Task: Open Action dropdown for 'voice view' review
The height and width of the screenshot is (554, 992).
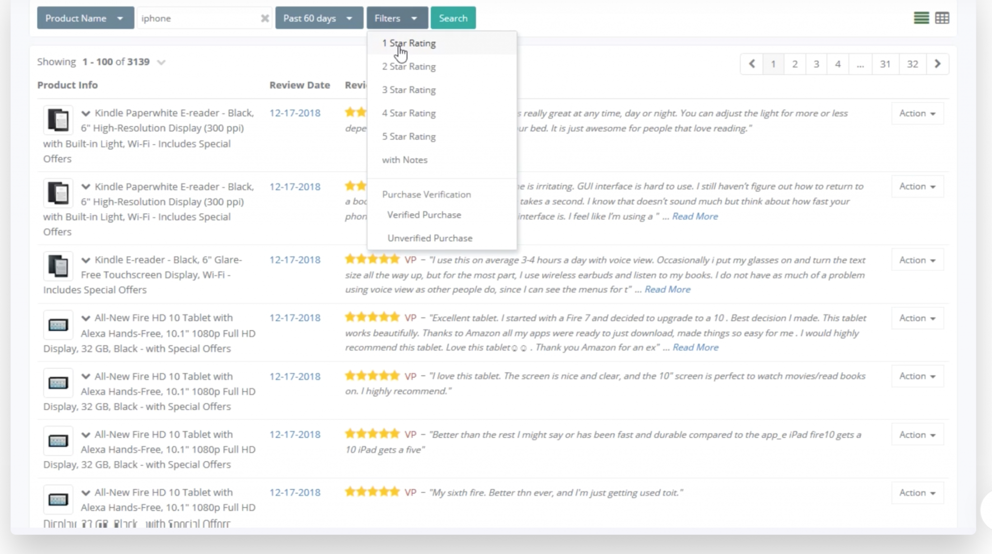Action: point(917,260)
